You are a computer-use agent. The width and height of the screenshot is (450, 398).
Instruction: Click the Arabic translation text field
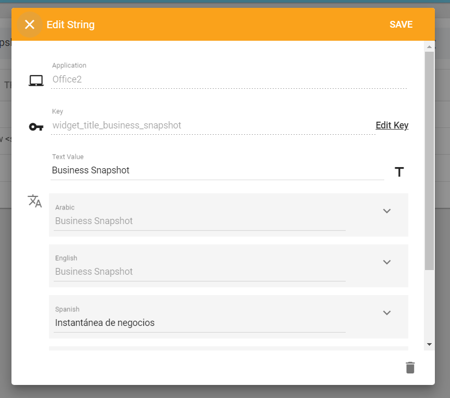point(199,221)
